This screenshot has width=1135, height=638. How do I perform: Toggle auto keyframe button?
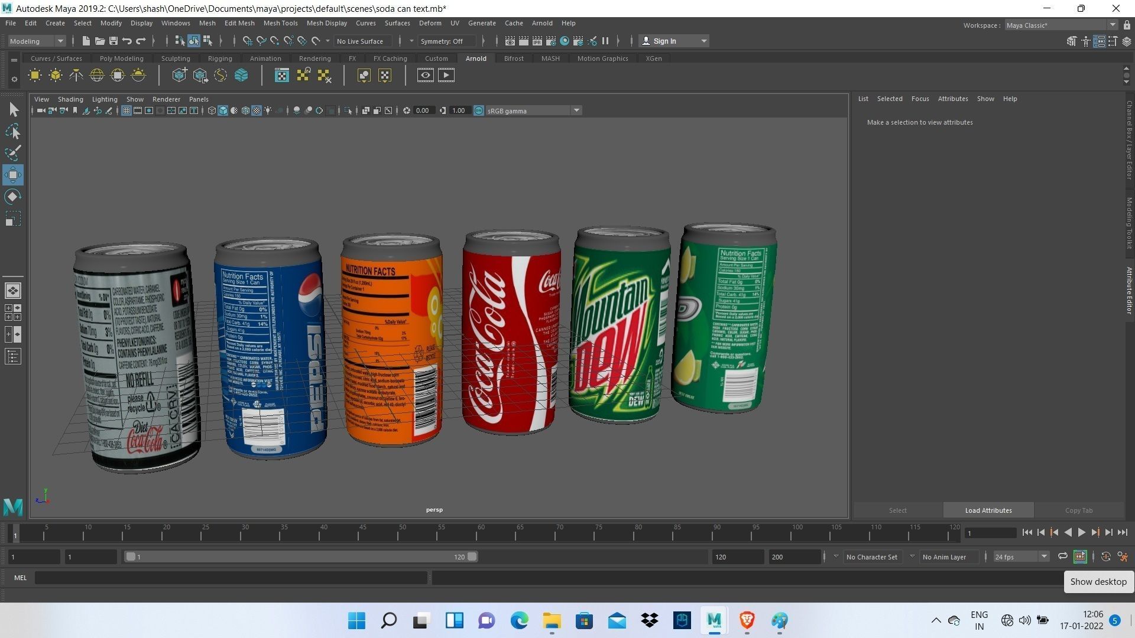[x=1106, y=556]
